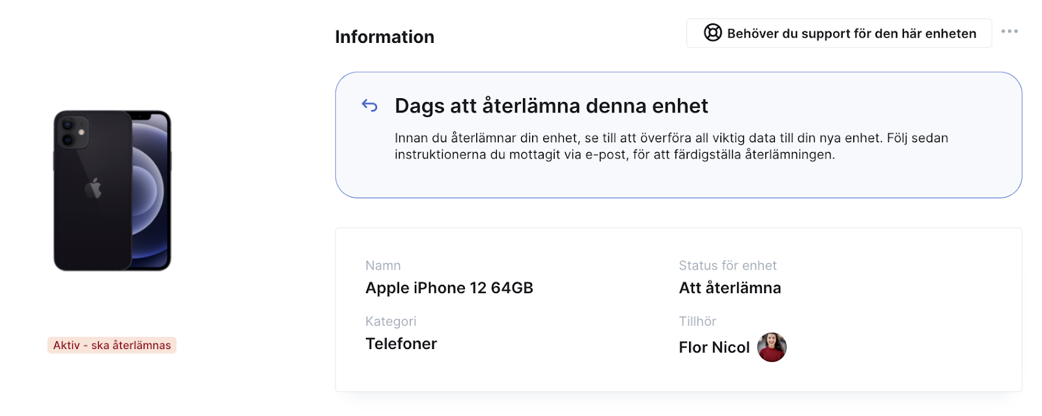Open Flor Nicol's profile avatar
Screen dimensions: 1042x416
772,347
